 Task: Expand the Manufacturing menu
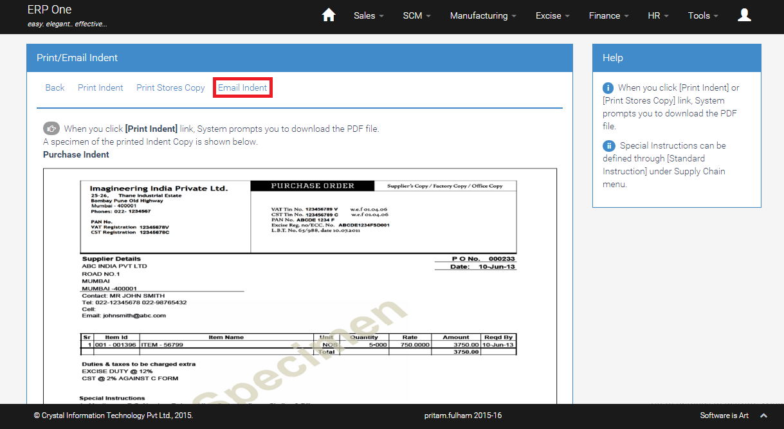[x=483, y=15]
